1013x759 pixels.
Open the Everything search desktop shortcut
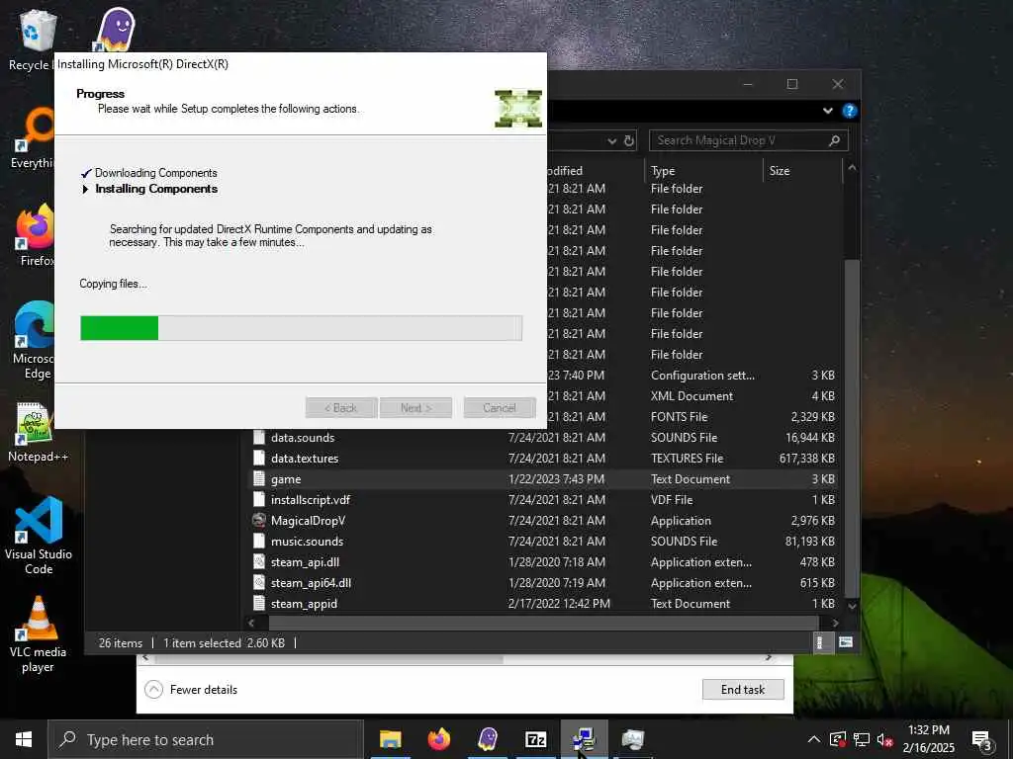click(33, 138)
